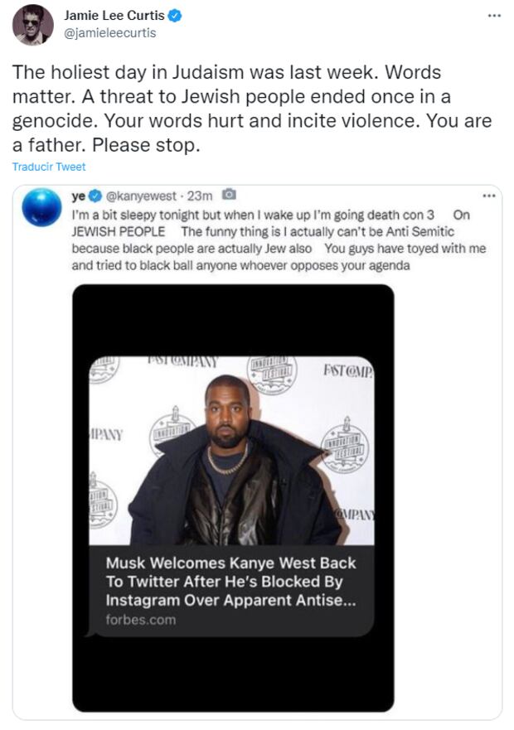514x730 pixels.
Task: Click the tweet author's profile avatar
Action: pyautogui.click(x=32, y=23)
